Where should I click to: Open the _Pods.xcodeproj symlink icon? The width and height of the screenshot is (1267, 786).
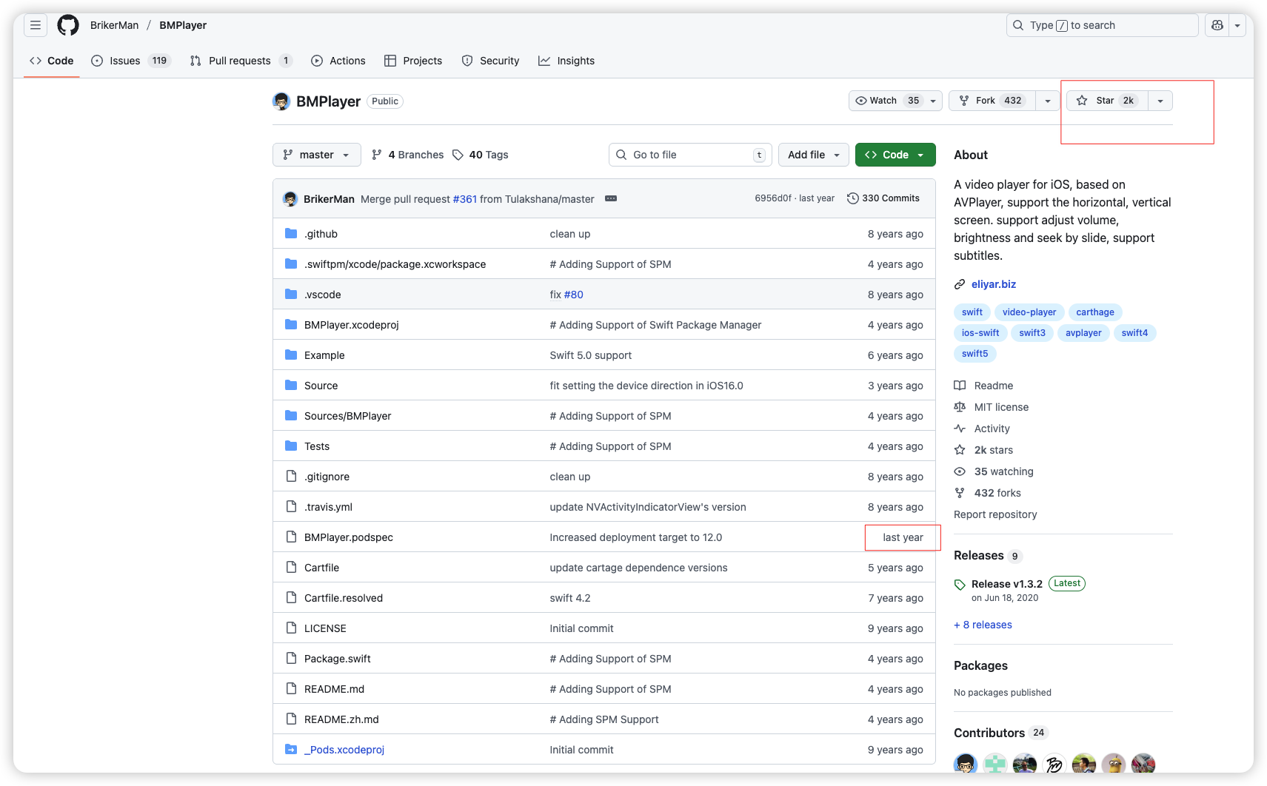(291, 750)
